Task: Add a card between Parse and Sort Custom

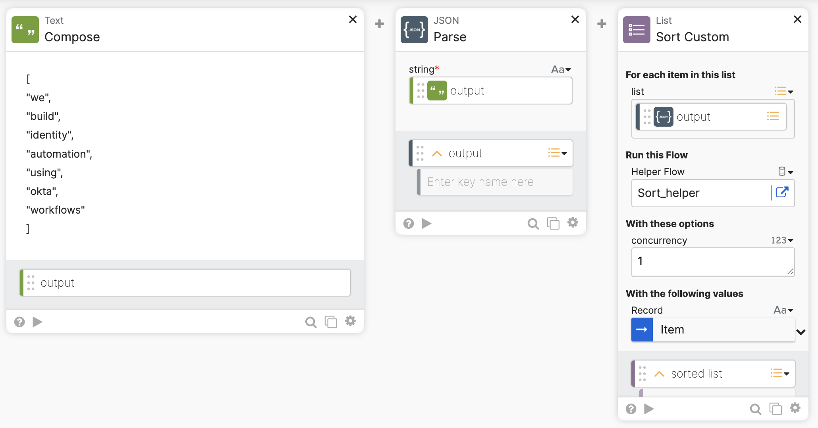Action: (x=602, y=24)
